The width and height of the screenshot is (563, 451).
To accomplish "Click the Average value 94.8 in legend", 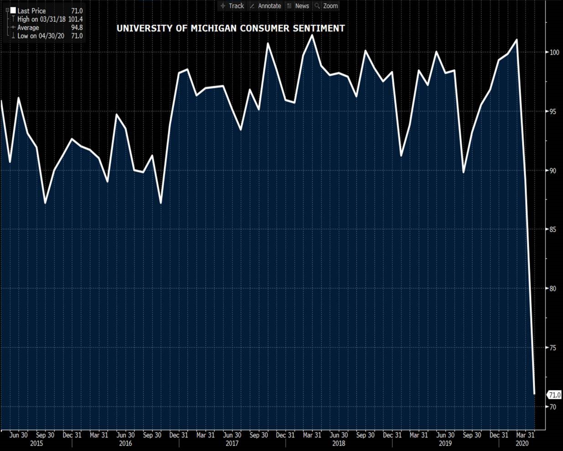I will (77, 28).
